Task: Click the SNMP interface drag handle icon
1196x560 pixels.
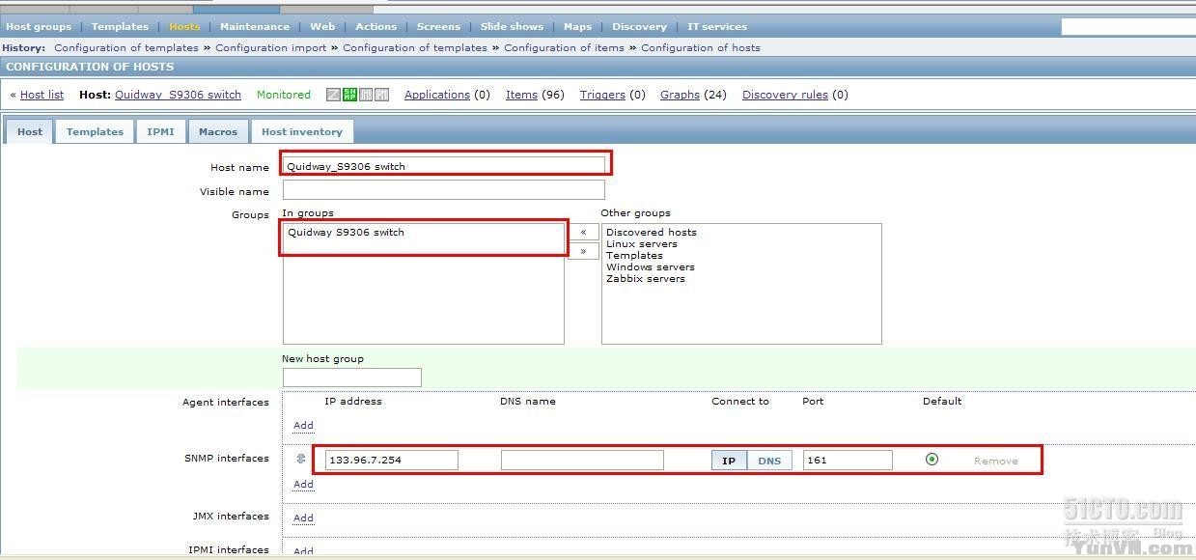Action: [301, 459]
